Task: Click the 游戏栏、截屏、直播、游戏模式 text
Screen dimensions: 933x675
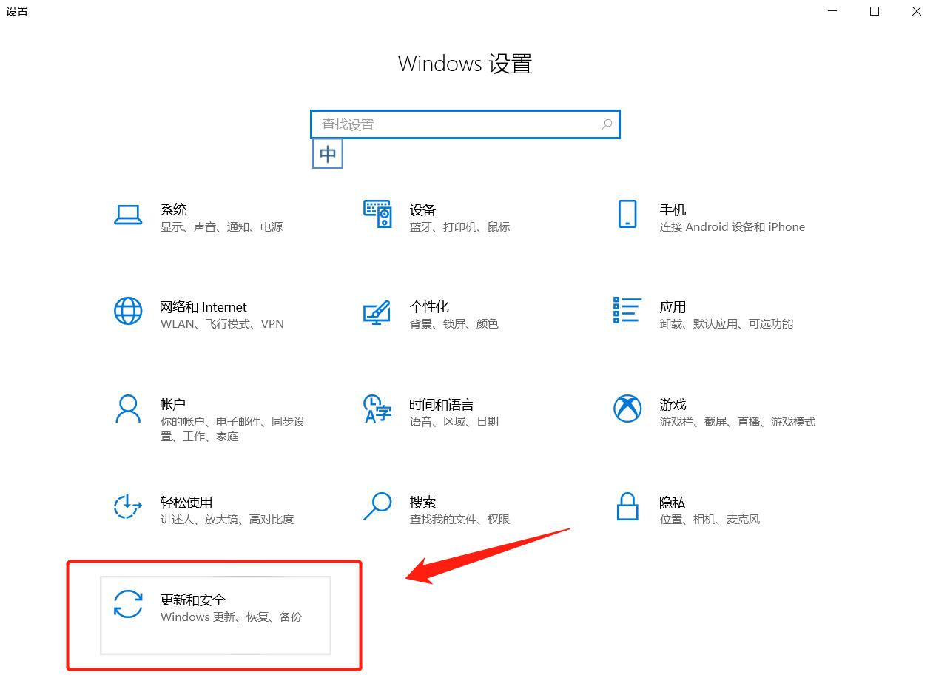Action: (737, 422)
